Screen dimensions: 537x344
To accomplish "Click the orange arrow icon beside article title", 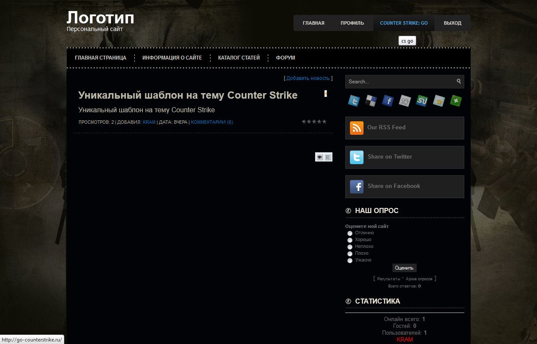I will tap(326, 94).
